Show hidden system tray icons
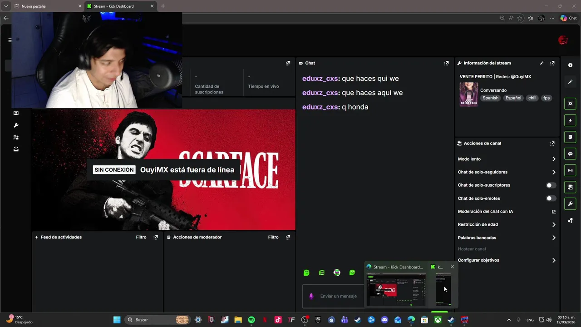The image size is (581, 327). pyautogui.click(x=508, y=320)
